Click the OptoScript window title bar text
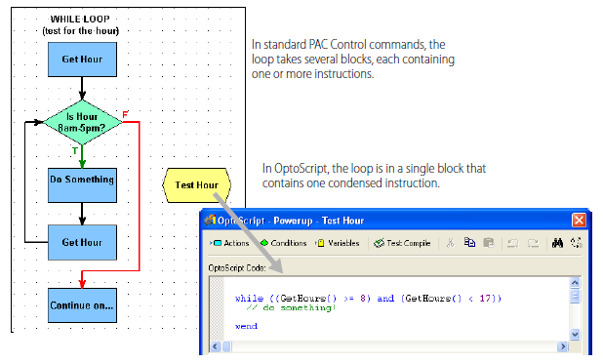 click(291, 221)
